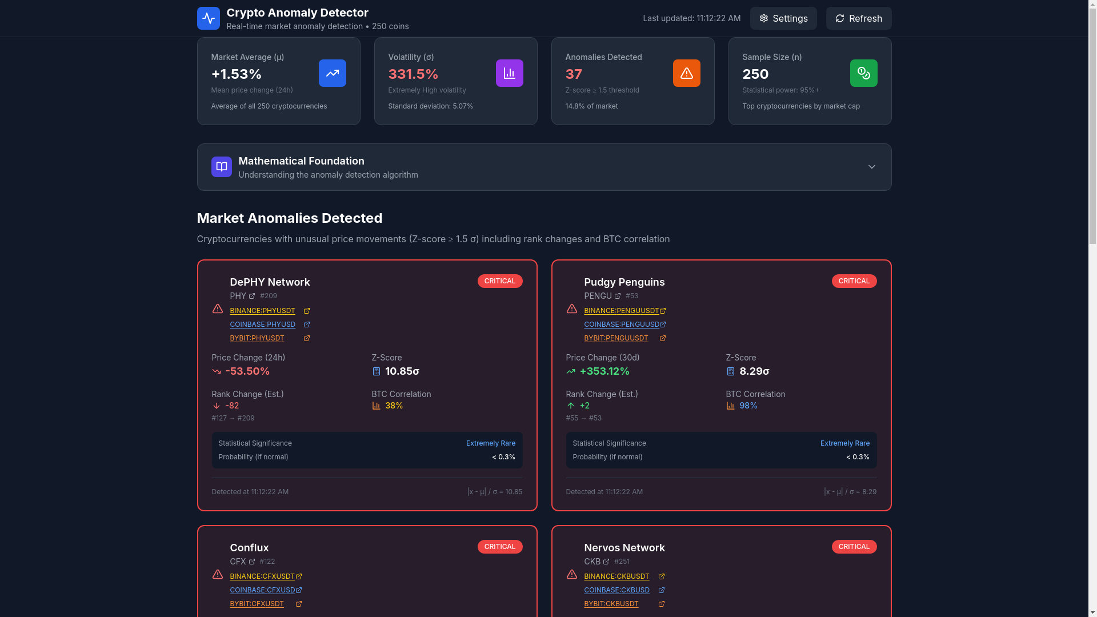Click the Nervos Network CRITICAL badge

click(854, 547)
